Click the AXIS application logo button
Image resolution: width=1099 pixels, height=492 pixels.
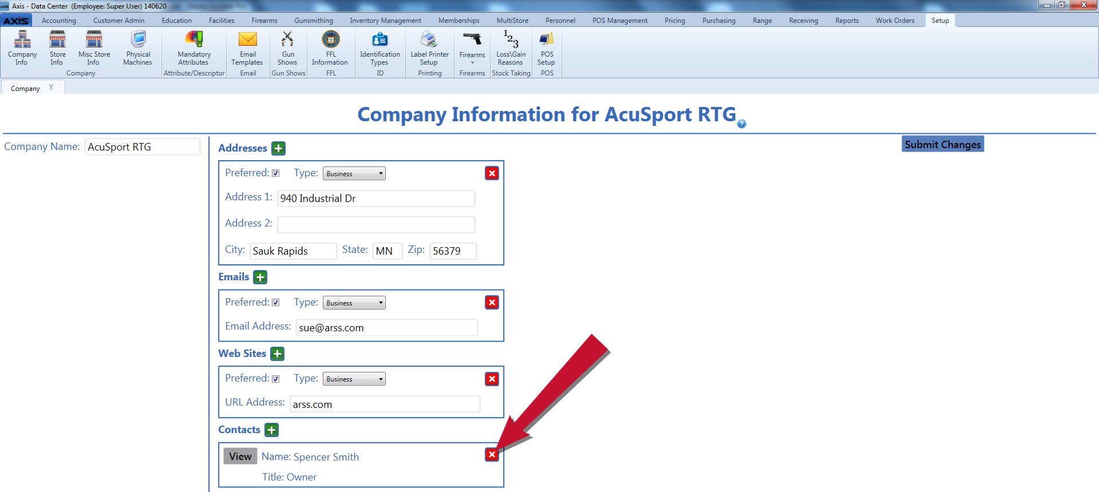tap(16, 21)
